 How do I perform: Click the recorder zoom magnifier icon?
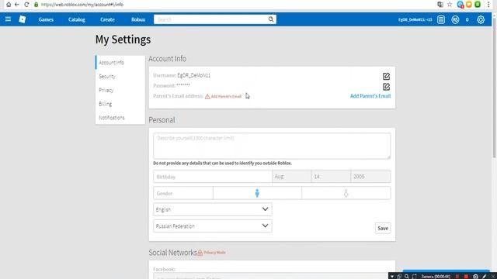click(x=407, y=276)
